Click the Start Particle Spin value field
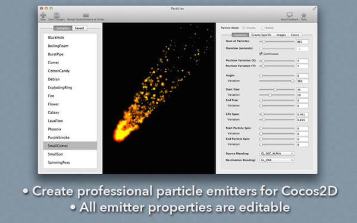 (302, 128)
